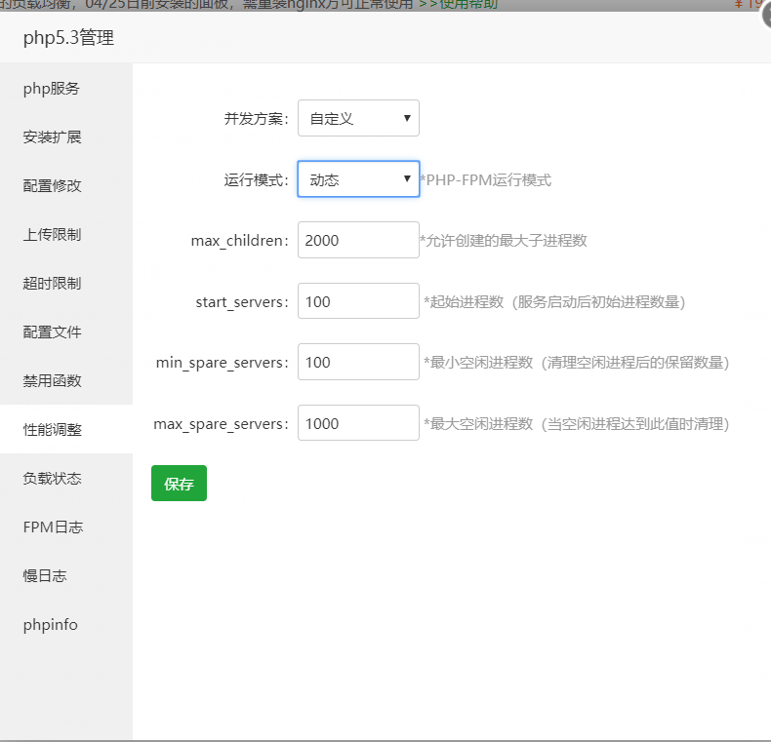View the 配置文件 tab
Image resolution: width=771 pixels, height=742 pixels.
pos(52,332)
